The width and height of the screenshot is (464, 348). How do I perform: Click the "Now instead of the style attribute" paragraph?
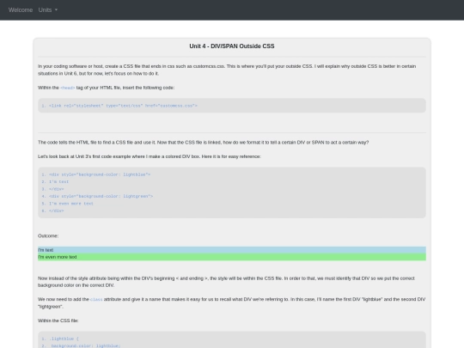pos(226,282)
